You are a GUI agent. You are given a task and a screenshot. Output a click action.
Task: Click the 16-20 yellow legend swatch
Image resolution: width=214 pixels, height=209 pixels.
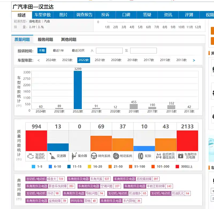point(89,167)
